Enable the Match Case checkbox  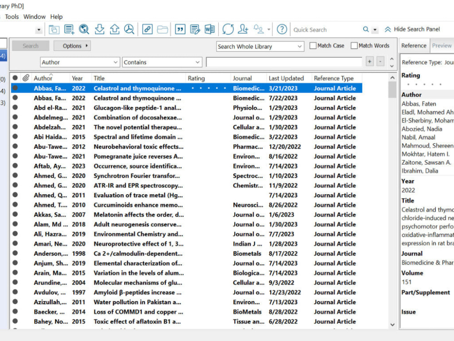tap(313, 45)
